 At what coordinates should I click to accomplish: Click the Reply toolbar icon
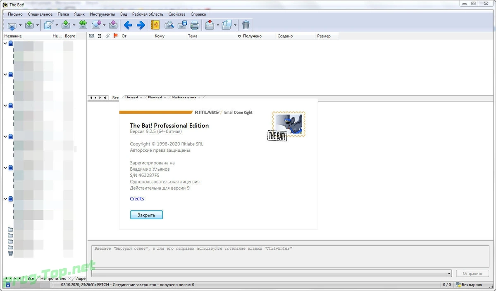pyautogui.click(x=66, y=25)
